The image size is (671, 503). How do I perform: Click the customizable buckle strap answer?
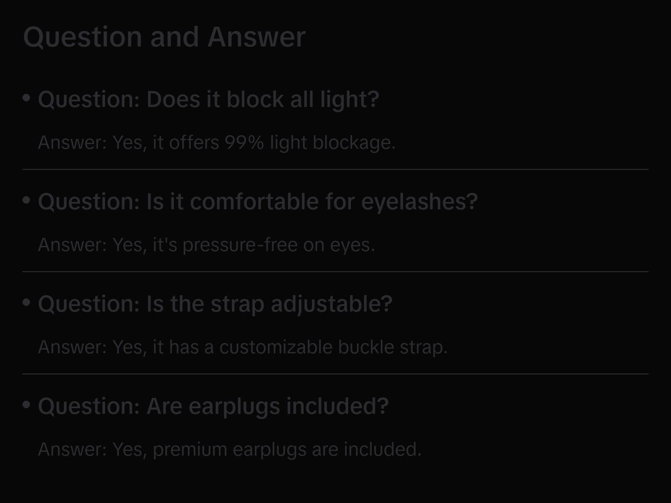coord(243,347)
